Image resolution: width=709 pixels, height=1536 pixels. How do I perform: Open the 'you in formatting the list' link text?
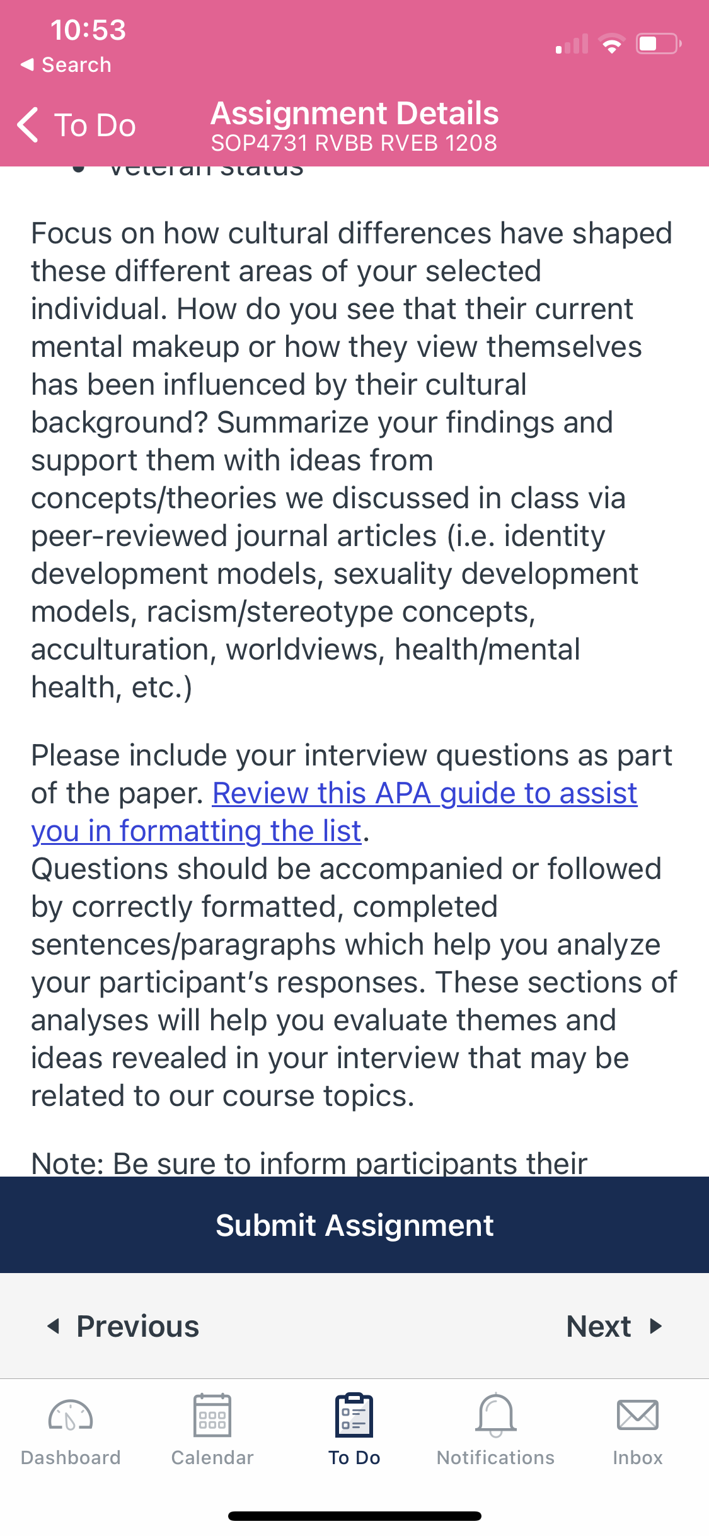point(197,831)
